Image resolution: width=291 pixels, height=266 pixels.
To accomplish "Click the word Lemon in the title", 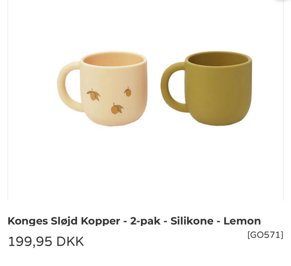I will tap(242, 221).
